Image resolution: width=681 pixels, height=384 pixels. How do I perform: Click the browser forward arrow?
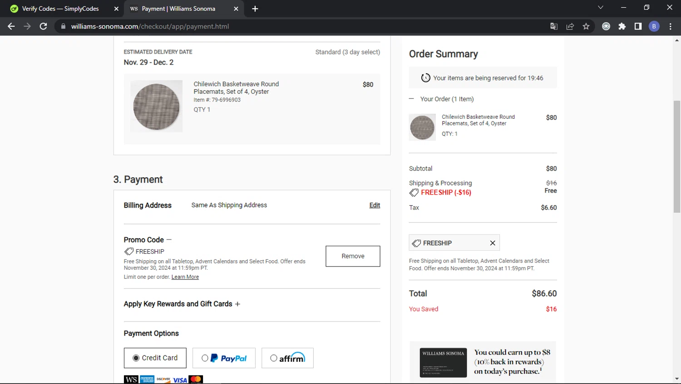27,26
